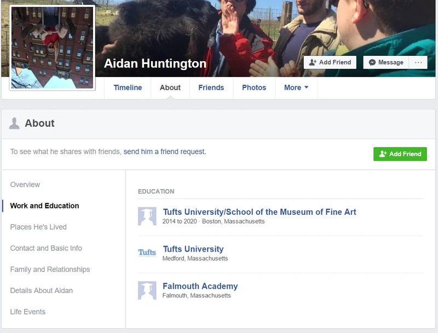Image resolution: width=438 pixels, height=333 pixels.
Task: Open Life Events section
Action: [x=28, y=312]
